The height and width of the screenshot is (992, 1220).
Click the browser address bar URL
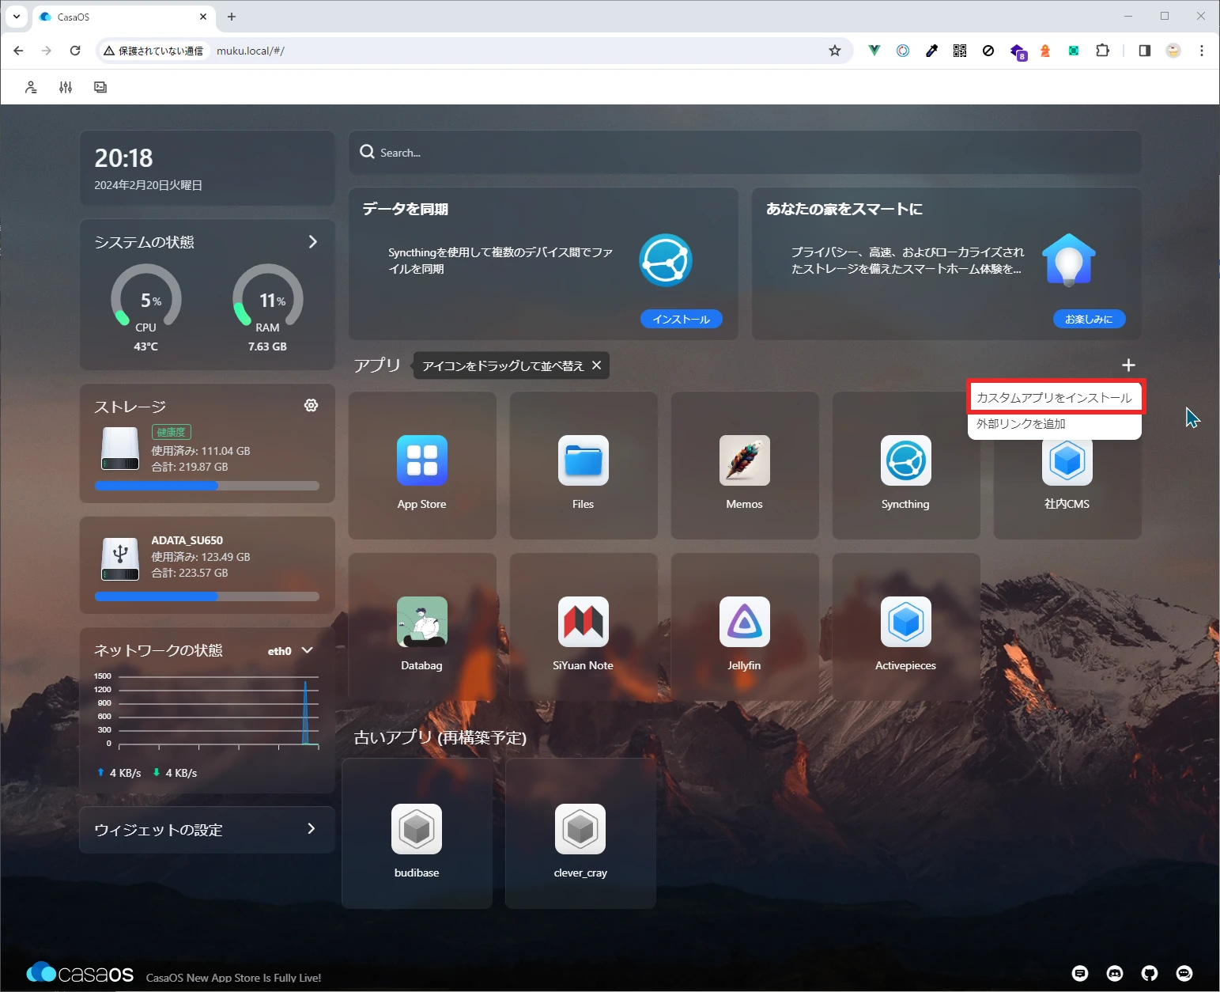[x=251, y=51]
